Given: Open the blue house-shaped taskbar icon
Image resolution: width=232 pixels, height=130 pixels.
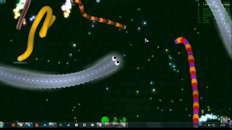Looking at the screenshot, I should 45,125.
